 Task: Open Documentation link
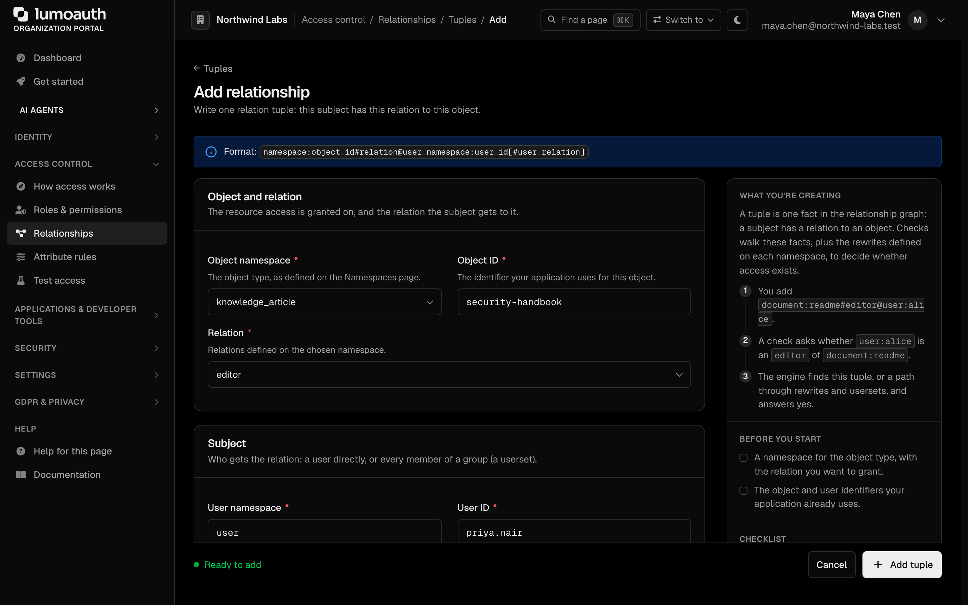87,475
